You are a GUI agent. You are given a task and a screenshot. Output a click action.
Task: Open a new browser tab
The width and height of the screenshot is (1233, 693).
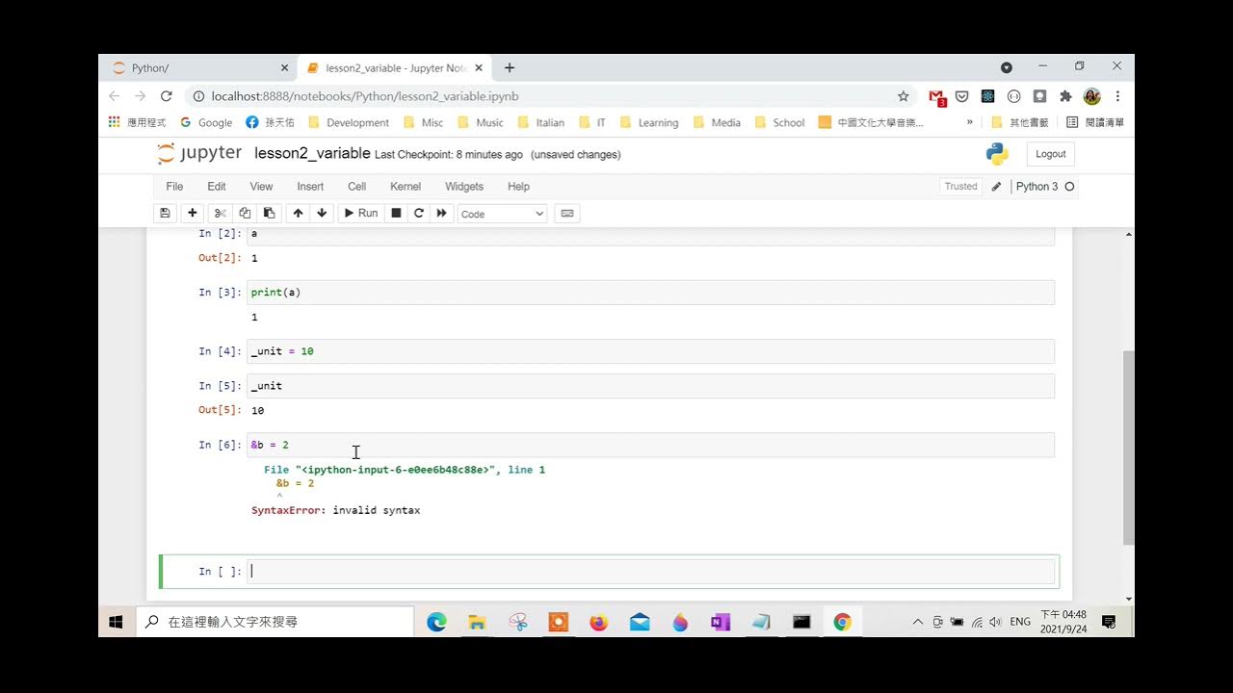510,67
